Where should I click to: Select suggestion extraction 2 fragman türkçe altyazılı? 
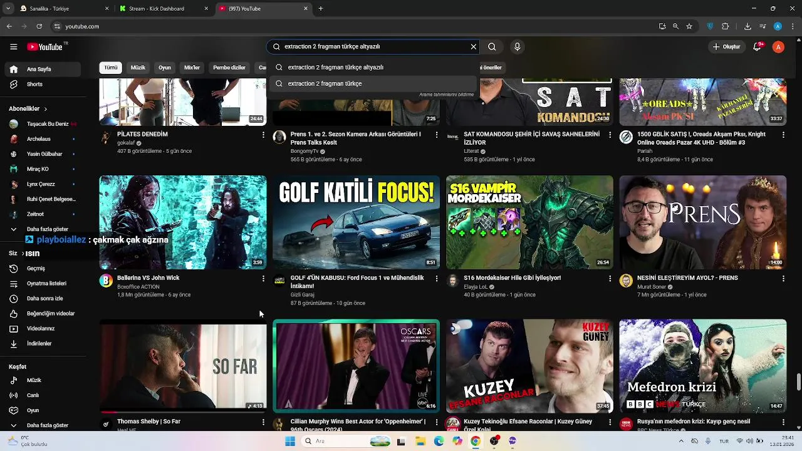(x=373, y=67)
